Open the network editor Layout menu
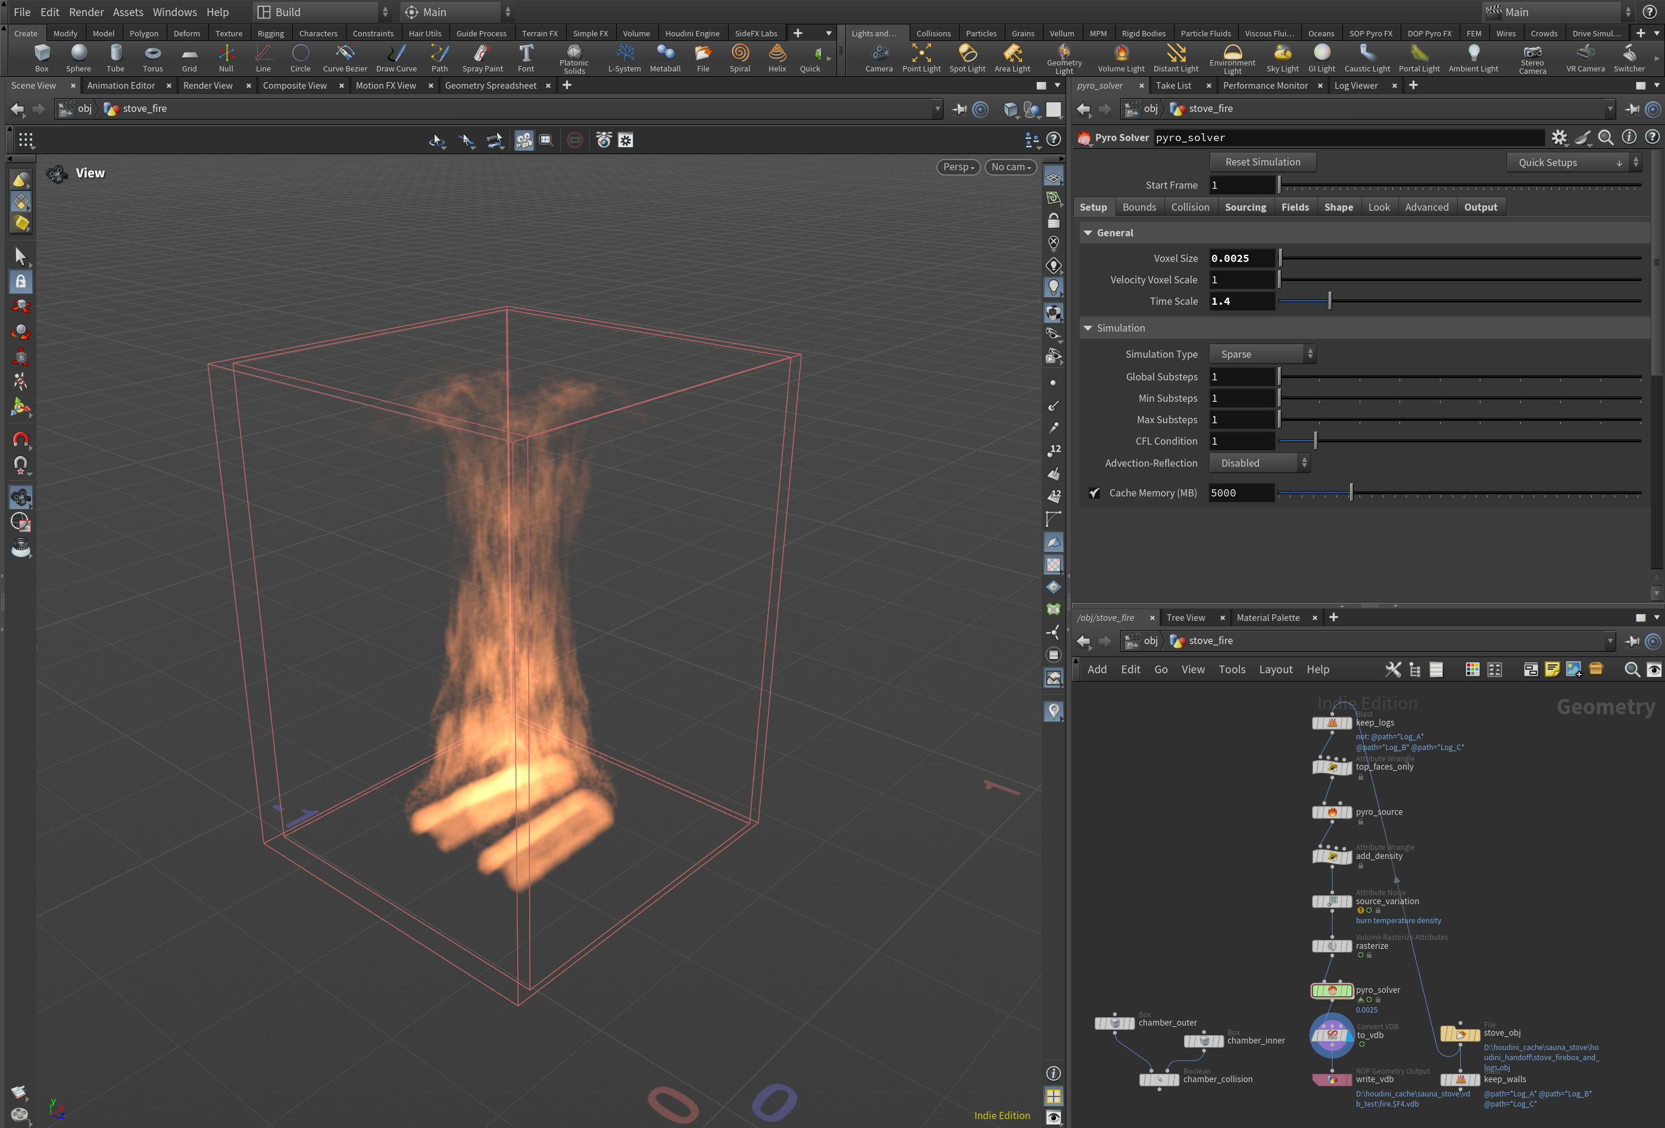This screenshot has width=1665, height=1128. 1275,670
